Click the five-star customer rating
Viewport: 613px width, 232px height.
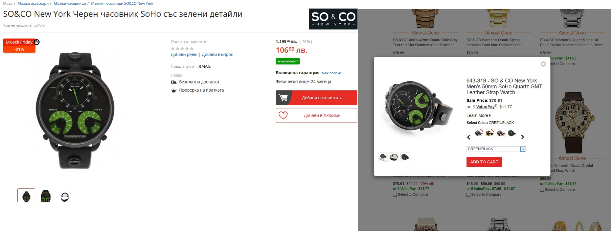[182, 48]
